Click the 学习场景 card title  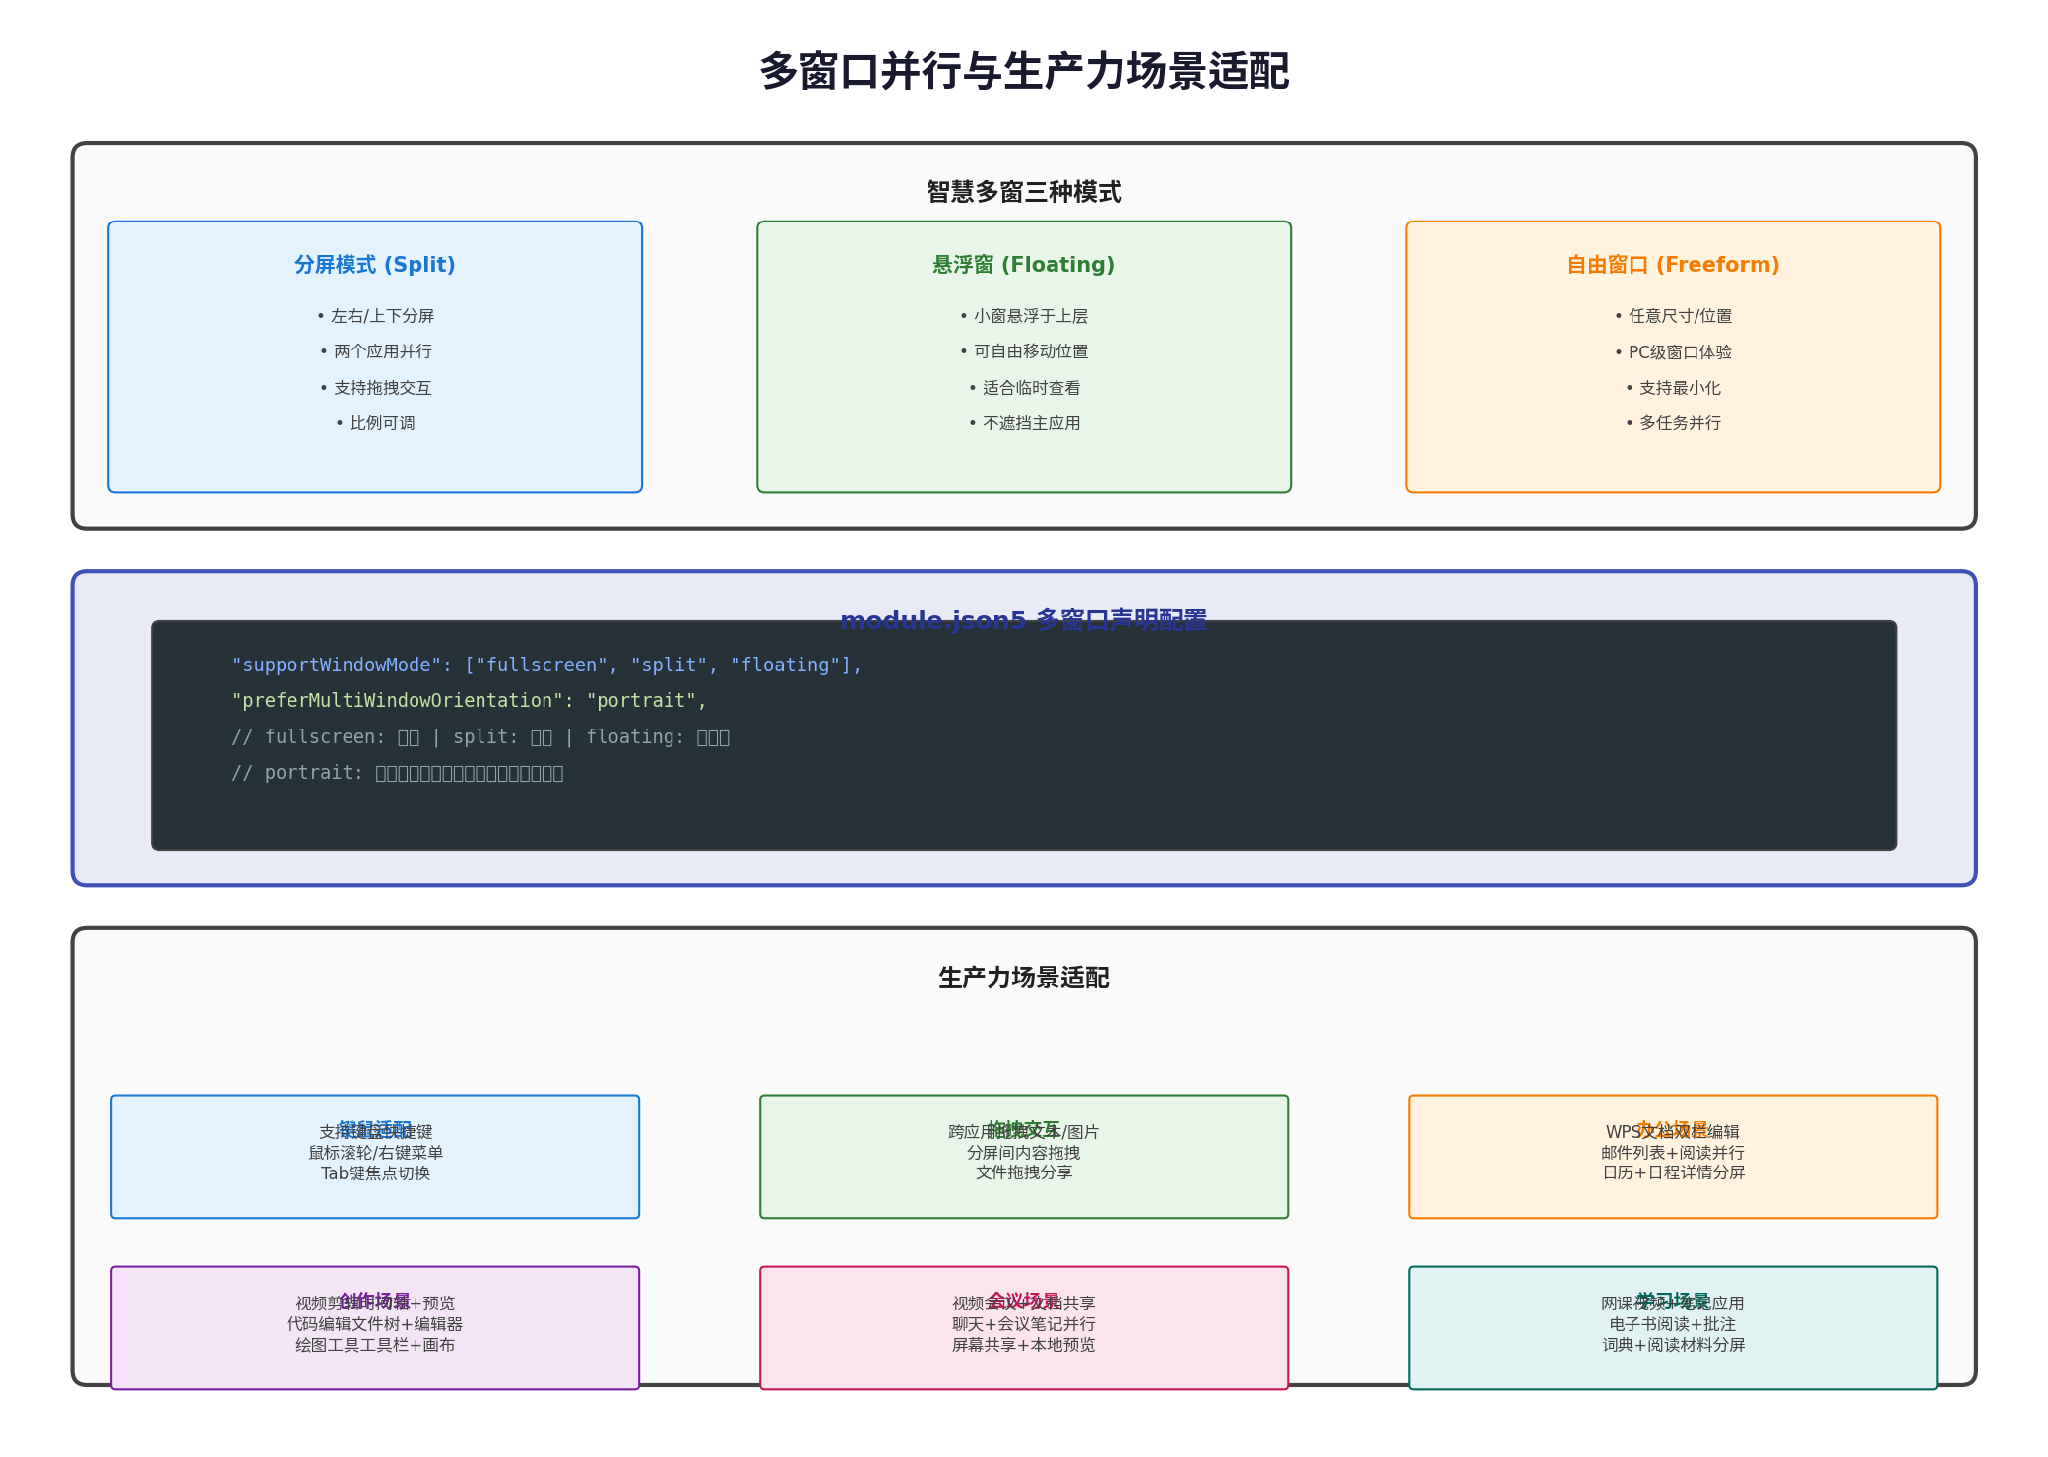[1673, 1300]
